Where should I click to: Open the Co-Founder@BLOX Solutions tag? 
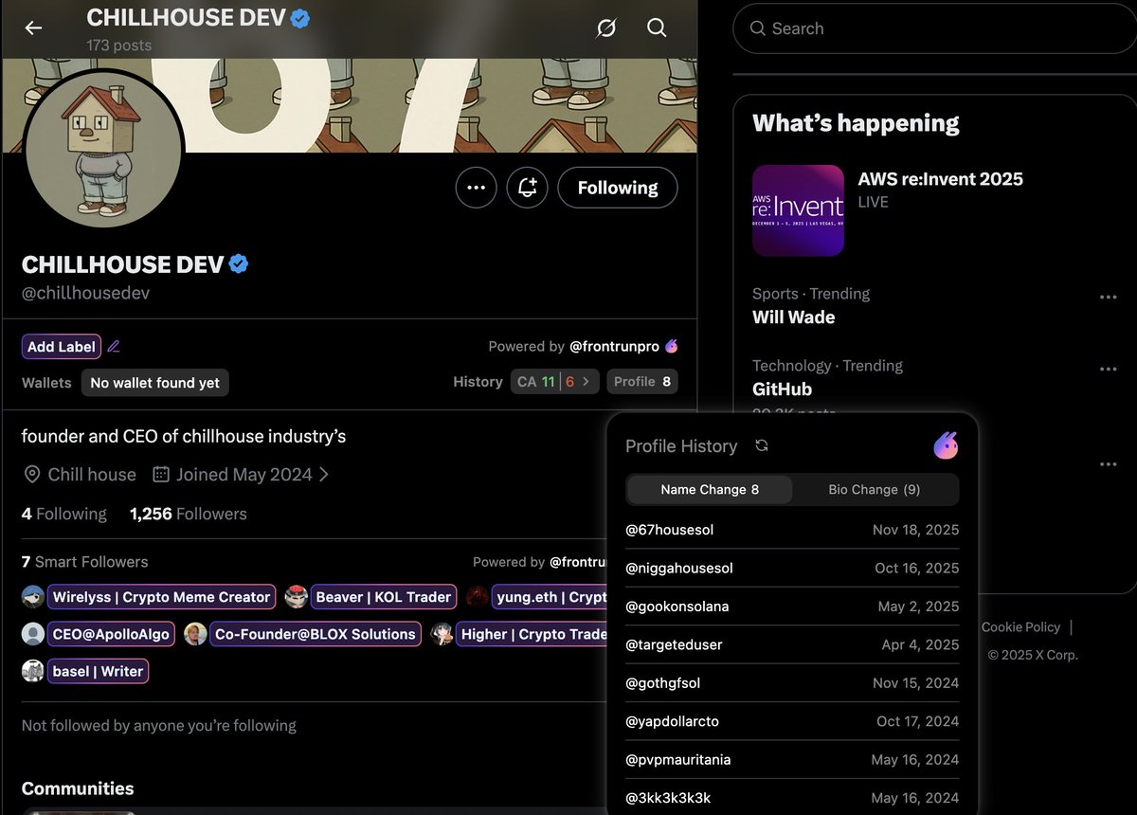(316, 634)
